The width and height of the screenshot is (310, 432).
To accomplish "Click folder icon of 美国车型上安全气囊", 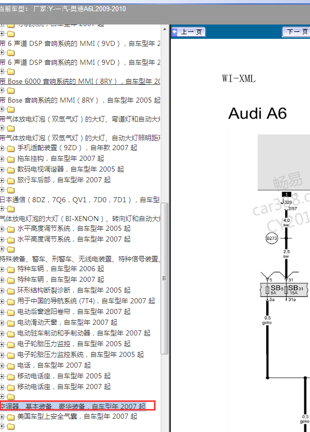I will coord(11,417).
